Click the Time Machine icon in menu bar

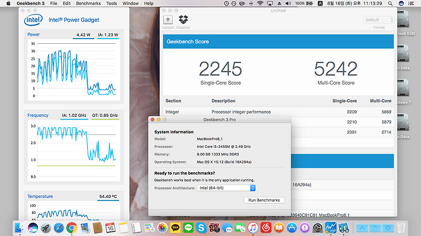pyautogui.click(x=226, y=4)
